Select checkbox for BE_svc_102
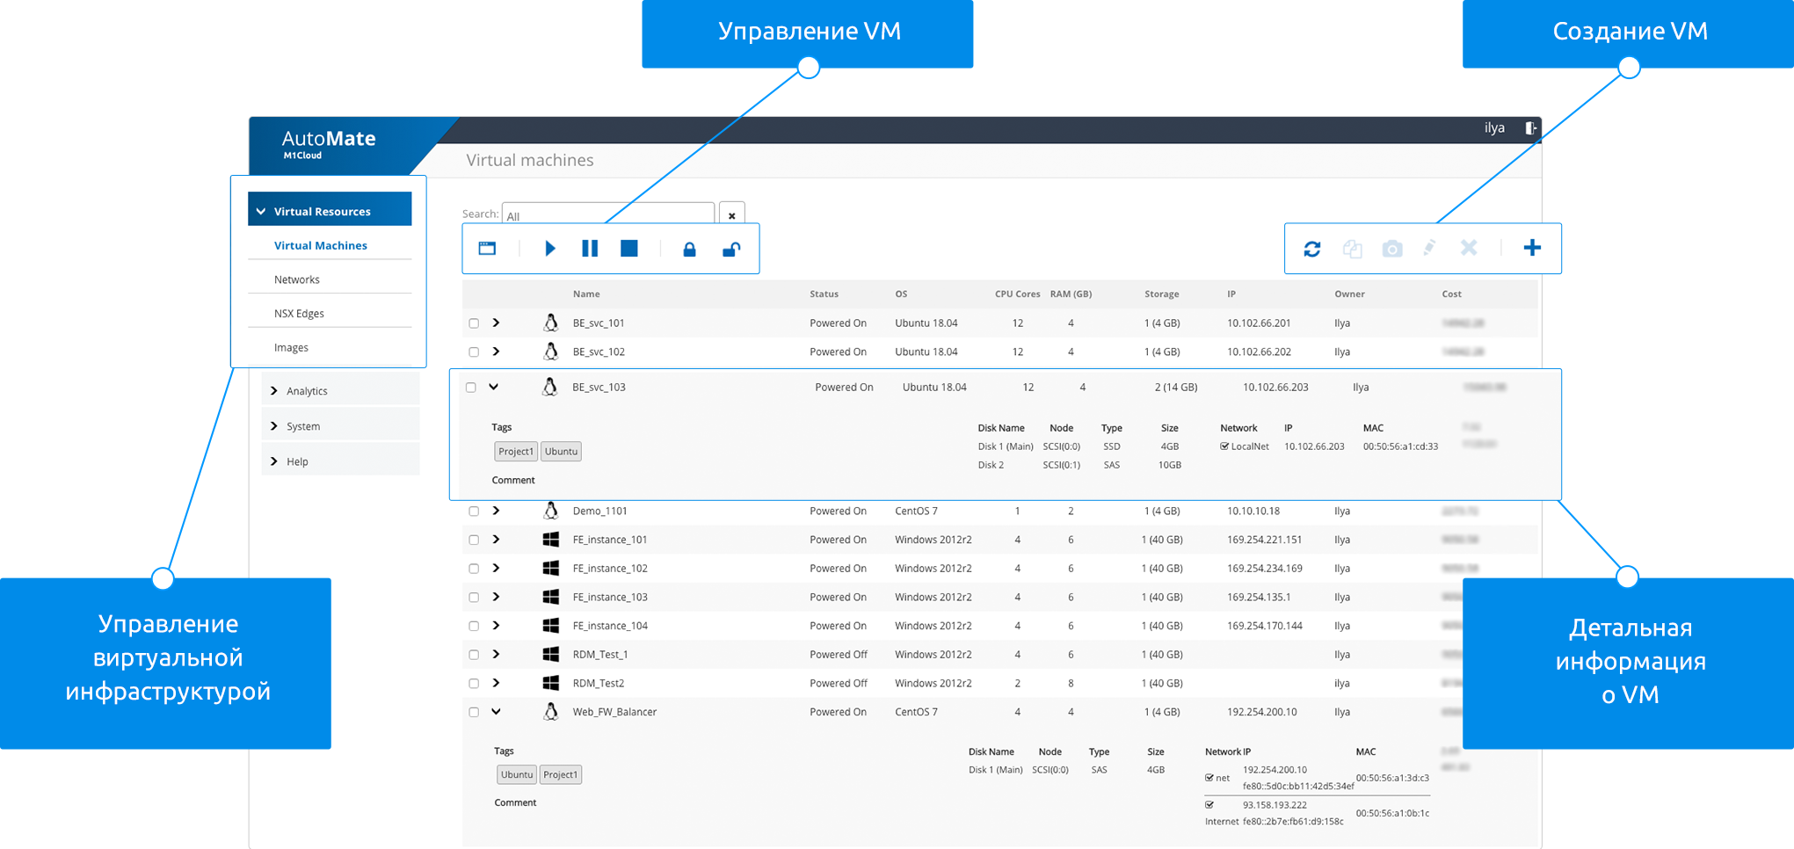 [474, 352]
